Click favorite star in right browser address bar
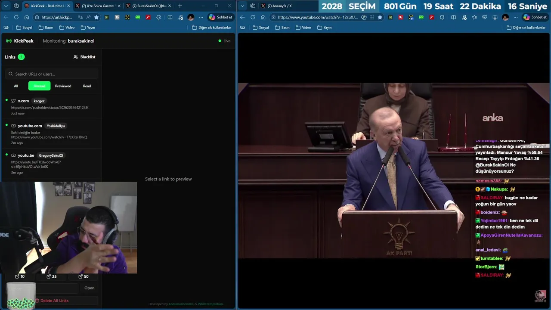Viewport: 551px width, 310px height. (380, 17)
